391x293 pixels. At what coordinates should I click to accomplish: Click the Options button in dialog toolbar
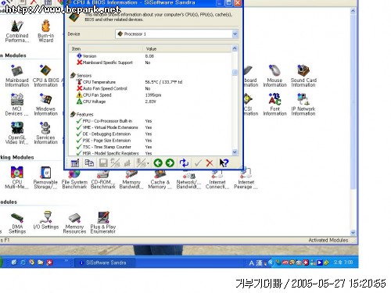coord(75,163)
